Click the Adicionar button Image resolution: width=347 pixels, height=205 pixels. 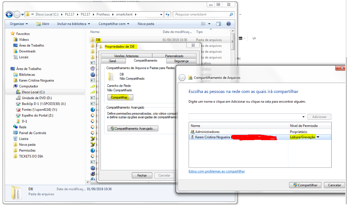click(319, 117)
